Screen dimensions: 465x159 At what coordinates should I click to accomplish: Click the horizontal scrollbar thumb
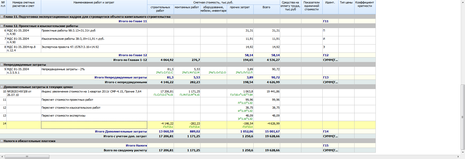click(27, 157)
